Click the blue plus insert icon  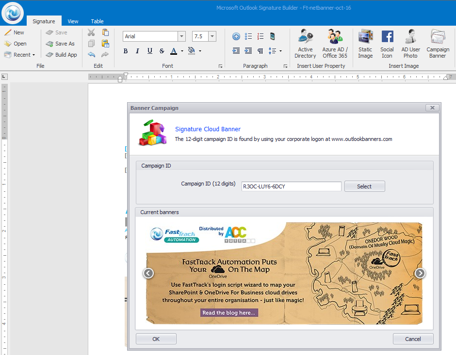(236, 36)
